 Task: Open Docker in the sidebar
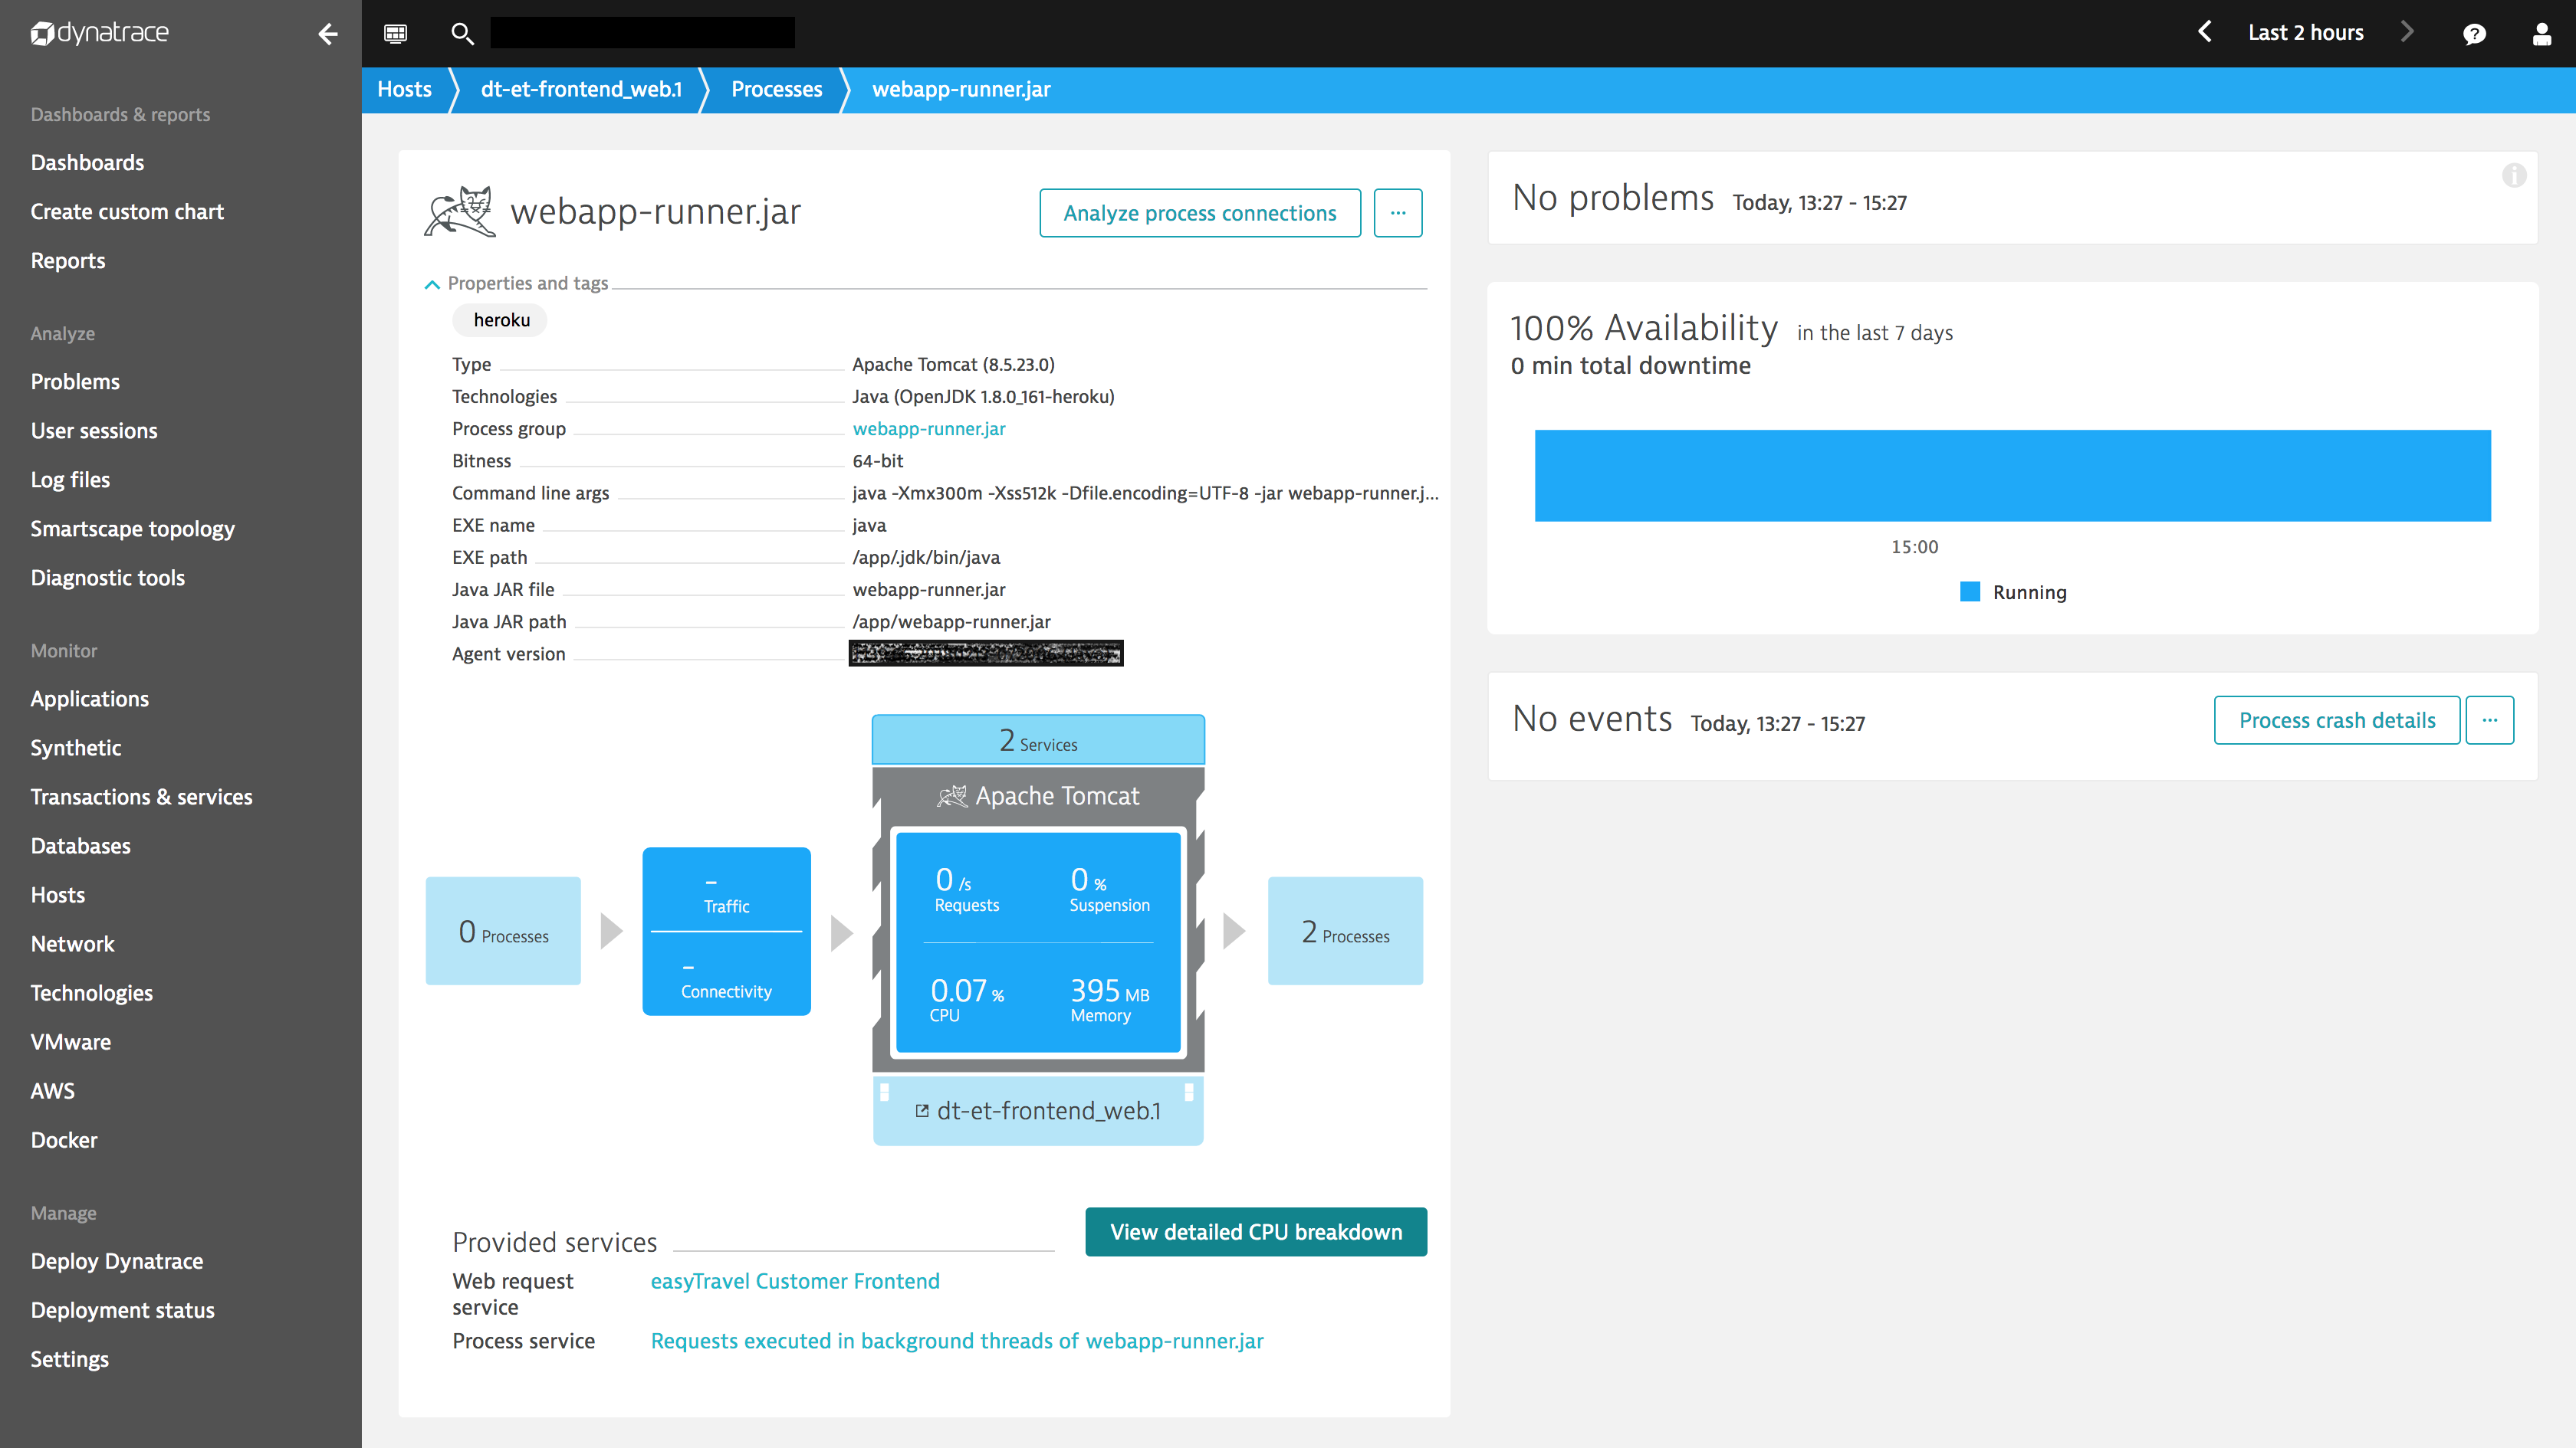click(x=64, y=1138)
